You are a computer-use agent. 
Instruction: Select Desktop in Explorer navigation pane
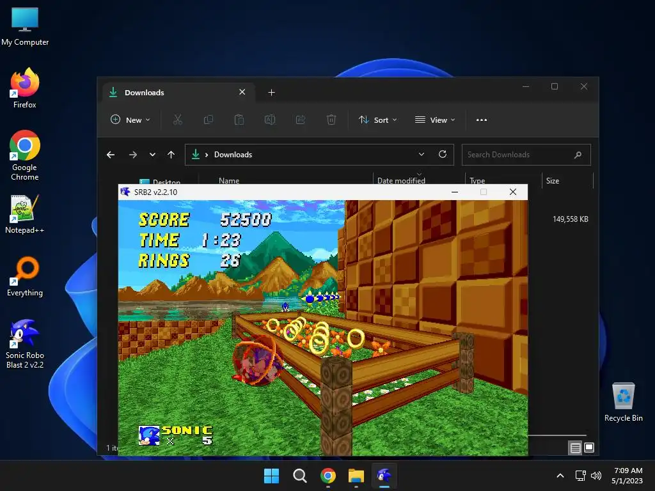tap(161, 182)
